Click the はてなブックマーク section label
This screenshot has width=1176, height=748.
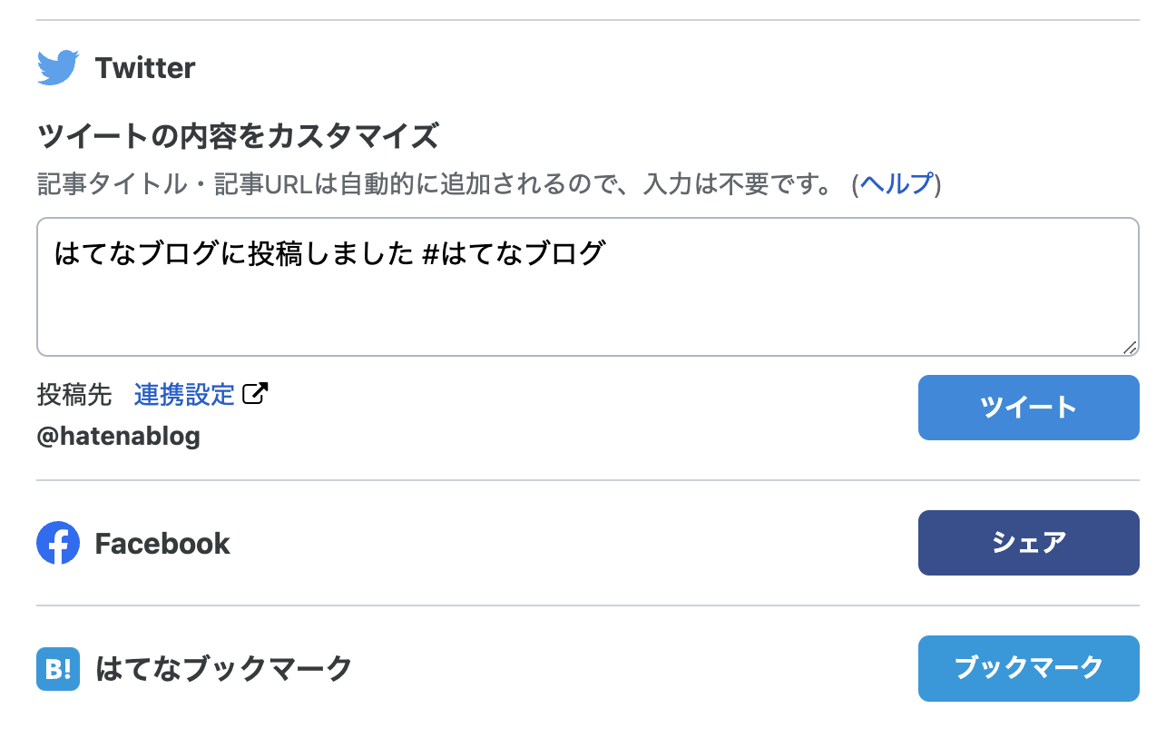click(223, 669)
